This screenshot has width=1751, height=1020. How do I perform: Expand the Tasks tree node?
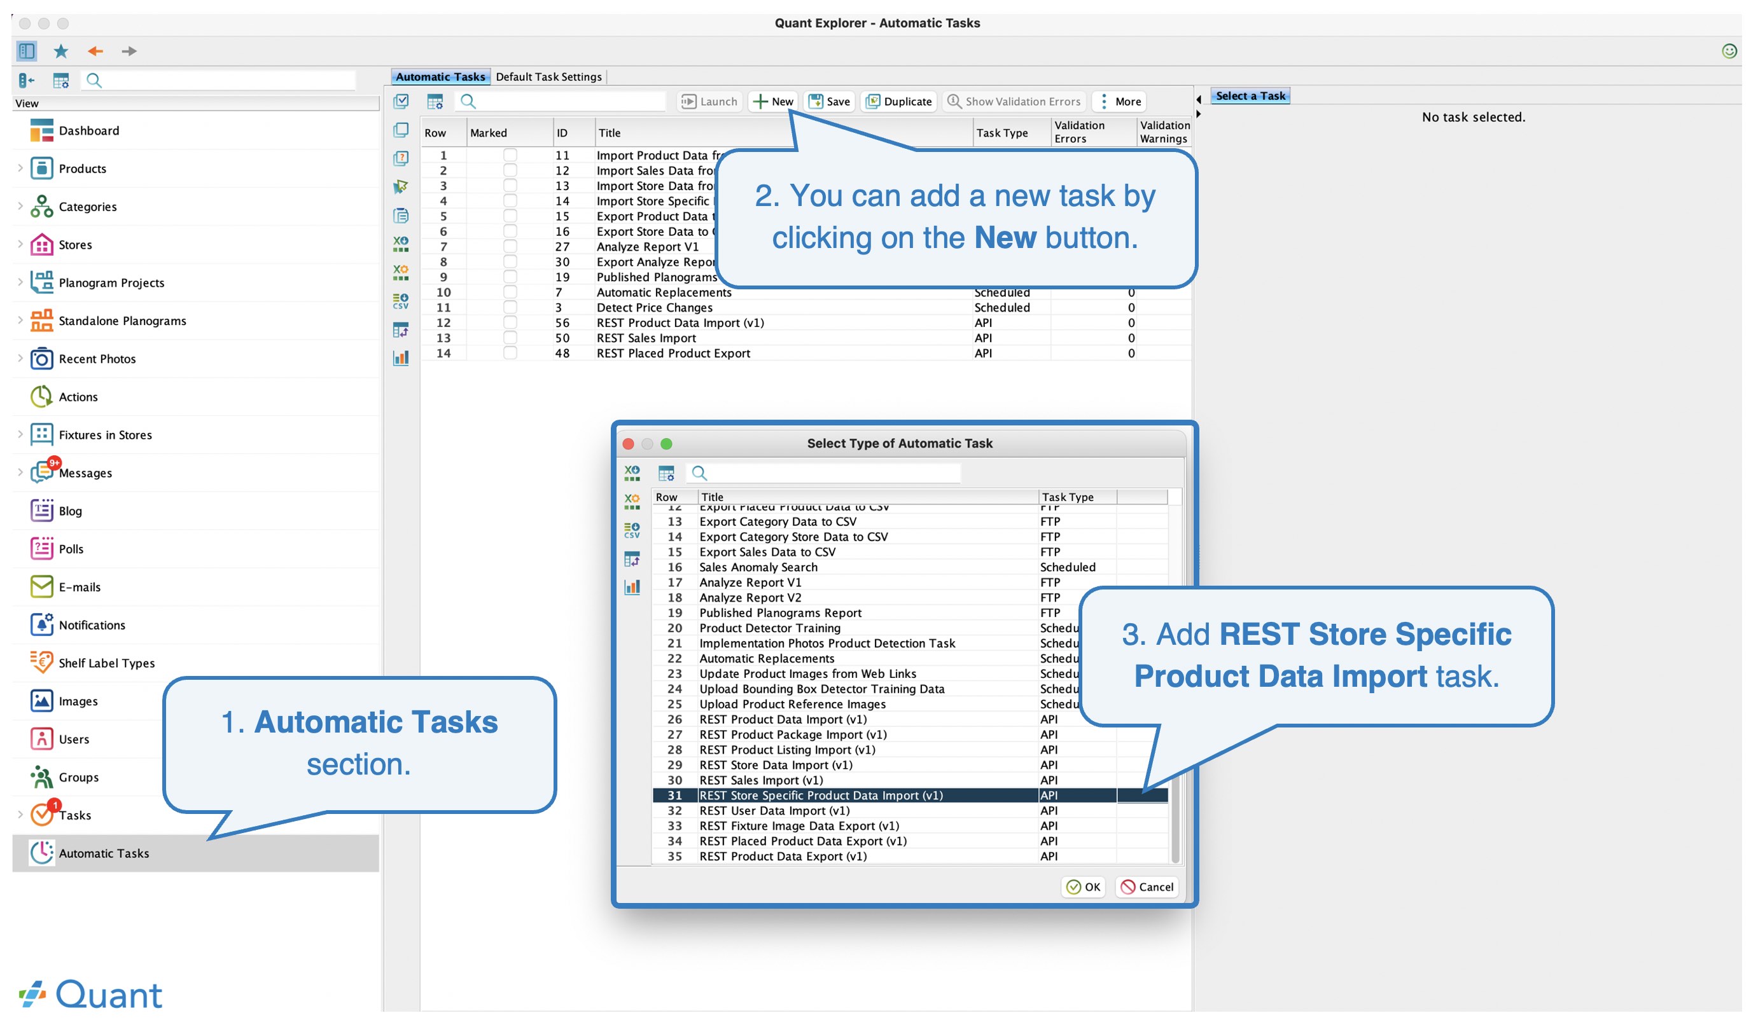(x=20, y=815)
